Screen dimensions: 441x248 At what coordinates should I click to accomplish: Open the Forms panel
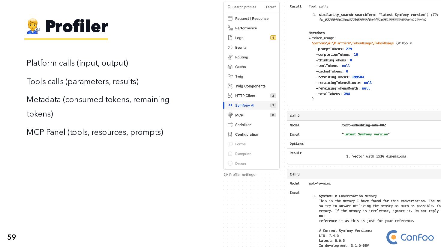coord(251,144)
